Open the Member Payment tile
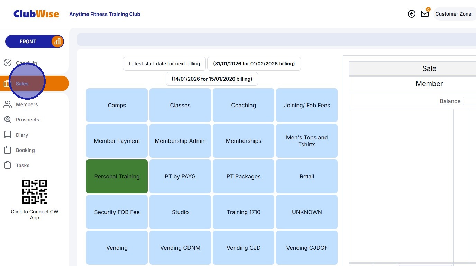 click(117, 141)
